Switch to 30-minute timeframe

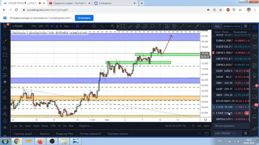point(40,26)
